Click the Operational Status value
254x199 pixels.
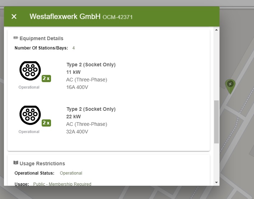click(71, 173)
